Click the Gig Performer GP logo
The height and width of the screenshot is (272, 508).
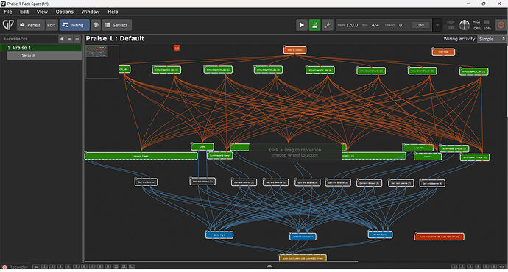[8, 25]
